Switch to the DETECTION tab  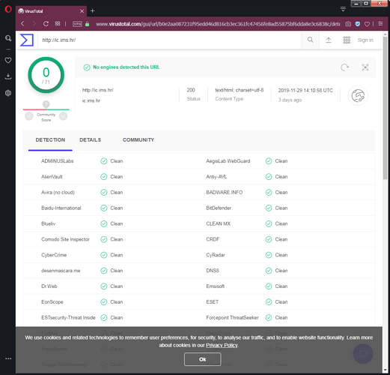(50, 140)
